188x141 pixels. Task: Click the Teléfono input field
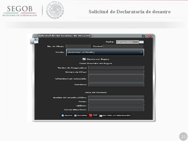tap(116, 105)
